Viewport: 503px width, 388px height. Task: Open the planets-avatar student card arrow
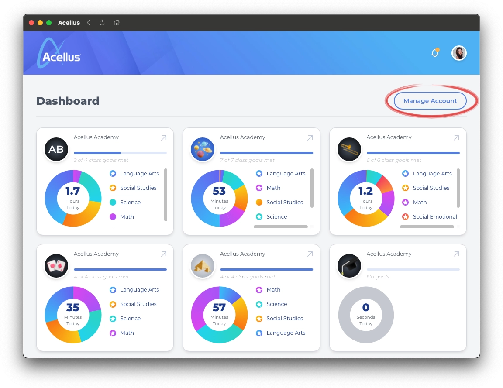coord(310,138)
